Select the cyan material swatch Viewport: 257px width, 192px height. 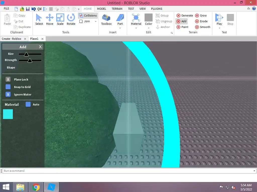pyautogui.click(x=8, y=114)
